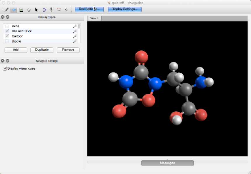Switch to the Selection arrow tool
Screen dimensions: 251x174
point(36,10)
